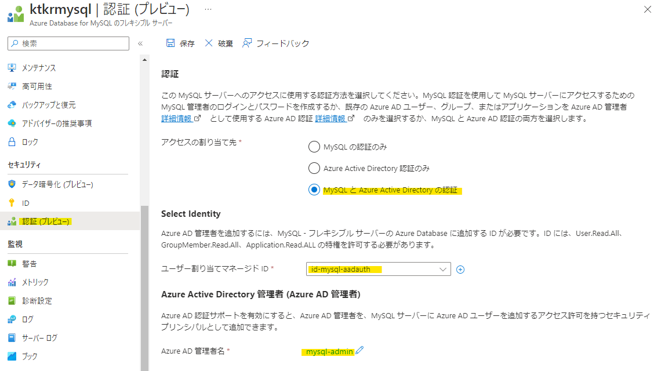Click the メンテナンス monitor icon
This screenshot has height=371, width=661.
pos(12,67)
